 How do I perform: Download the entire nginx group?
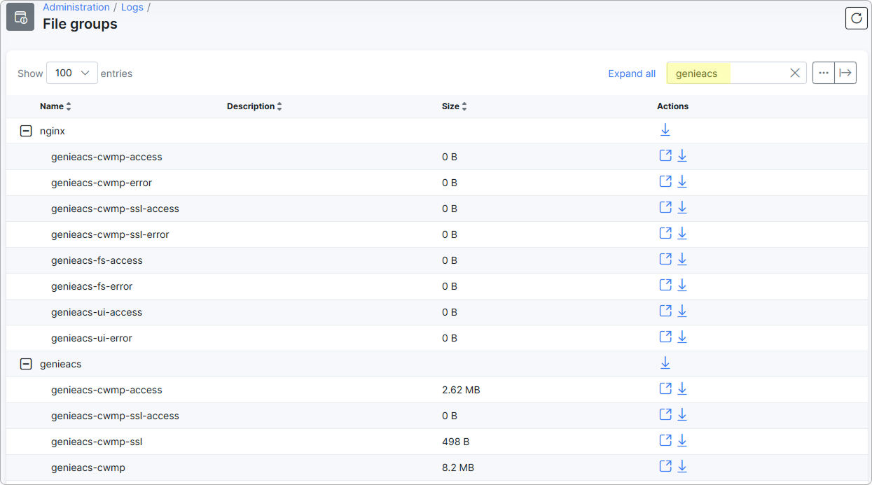665,130
